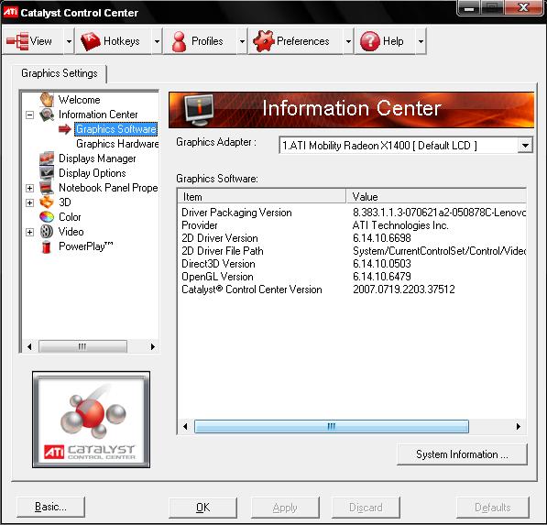547x525 pixels.
Task: Confirm with the OK button
Action: click(202, 508)
